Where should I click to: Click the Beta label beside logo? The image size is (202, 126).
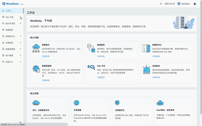click(x=22, y=4)
